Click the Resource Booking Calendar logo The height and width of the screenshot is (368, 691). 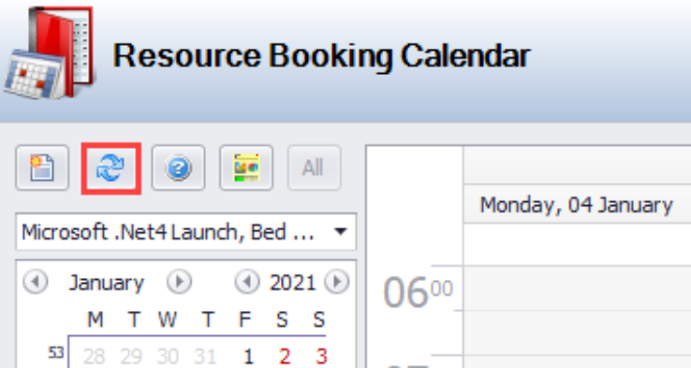pyautogui.click(x=49, y=52)
